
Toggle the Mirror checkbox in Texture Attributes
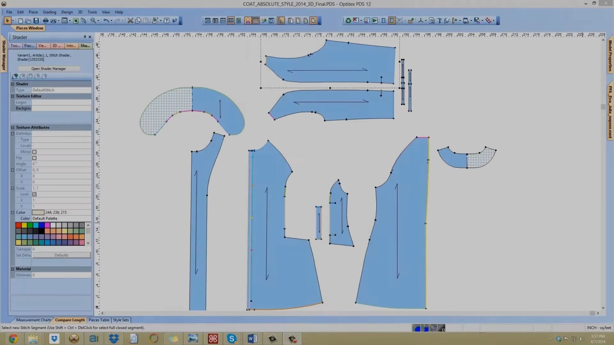(34, 152)
